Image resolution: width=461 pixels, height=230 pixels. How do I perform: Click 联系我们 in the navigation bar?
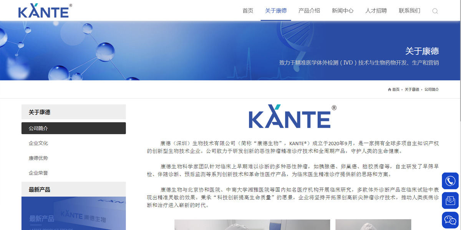pos(410,11)
